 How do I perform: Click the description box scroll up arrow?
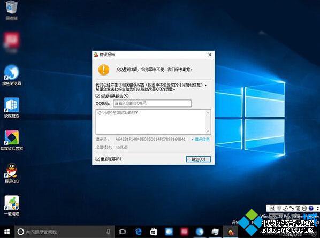click(208, 112)
